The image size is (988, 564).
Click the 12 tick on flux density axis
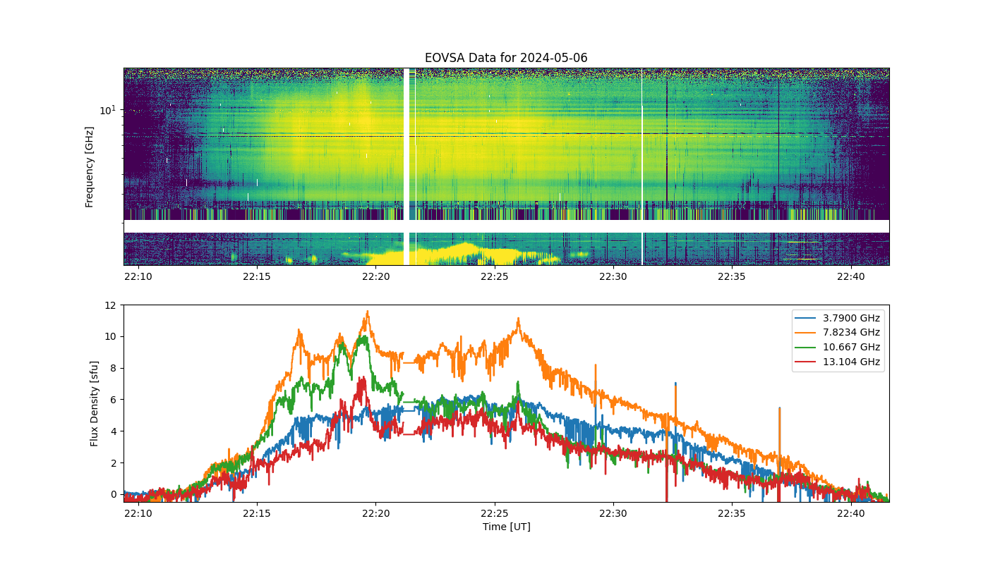coord(109,305)
